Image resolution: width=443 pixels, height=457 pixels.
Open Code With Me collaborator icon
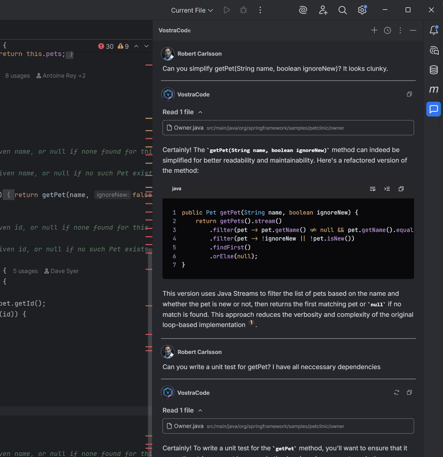click(x=323, y=10)
